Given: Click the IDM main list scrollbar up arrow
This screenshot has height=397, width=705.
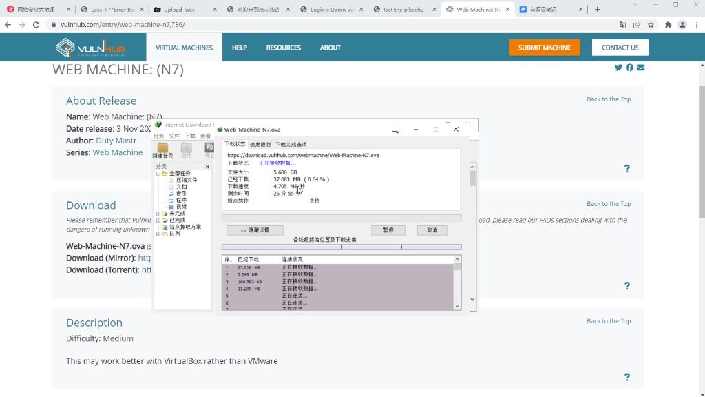Looking at the screenshot, I should [x=472, y=167].
